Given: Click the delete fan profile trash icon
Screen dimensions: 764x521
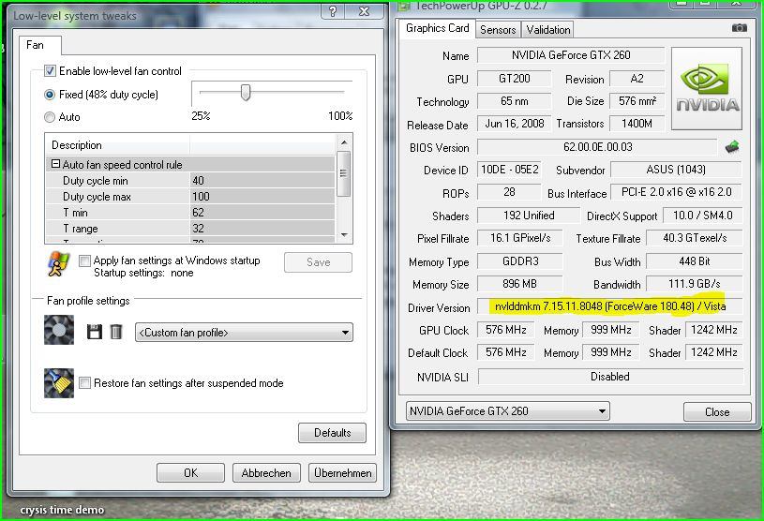Looking at the screenshot, I should [115, 332].
